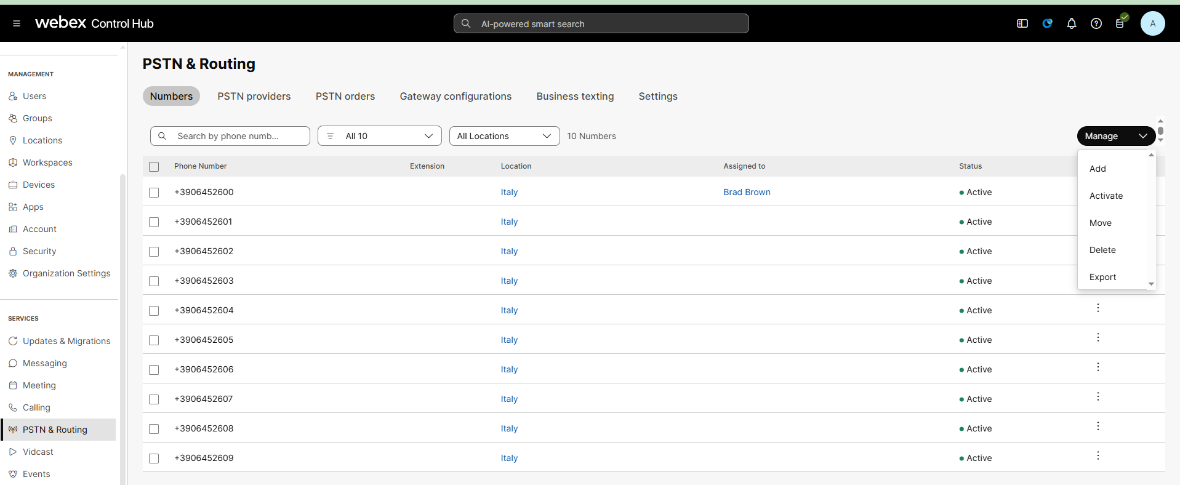Toggle the select-all header checkbox
1180x485 pixels.
(x=154, y=167)
